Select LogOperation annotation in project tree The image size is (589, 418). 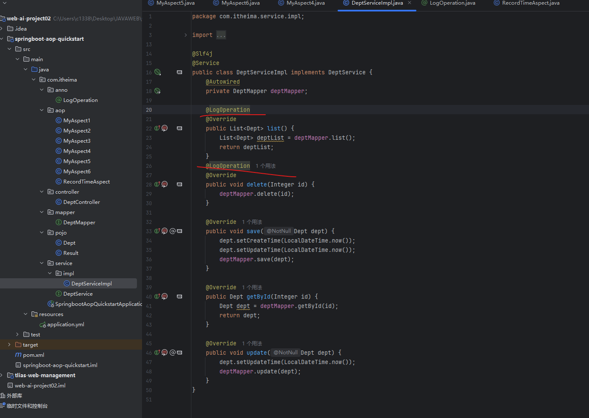pos(77,100)
